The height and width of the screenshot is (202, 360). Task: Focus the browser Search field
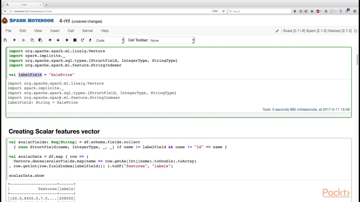[259, 11]
